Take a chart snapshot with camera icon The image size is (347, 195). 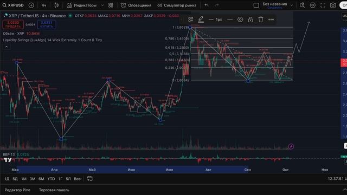pos(333,5)
